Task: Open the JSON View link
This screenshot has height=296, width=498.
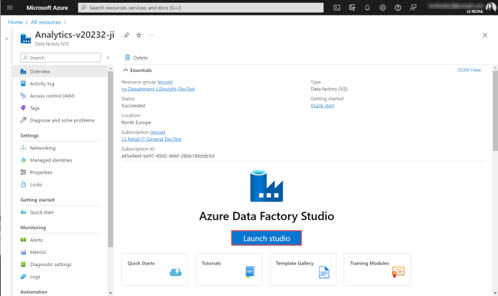Action: (468, 70)
